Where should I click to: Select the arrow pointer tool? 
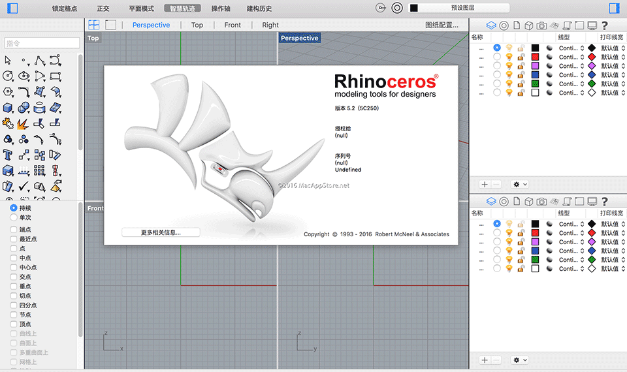coord(8,60)
